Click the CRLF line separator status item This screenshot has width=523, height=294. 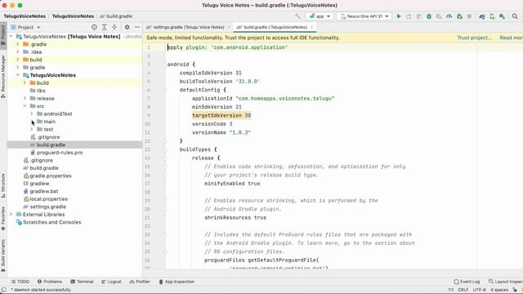pos(463,290)
